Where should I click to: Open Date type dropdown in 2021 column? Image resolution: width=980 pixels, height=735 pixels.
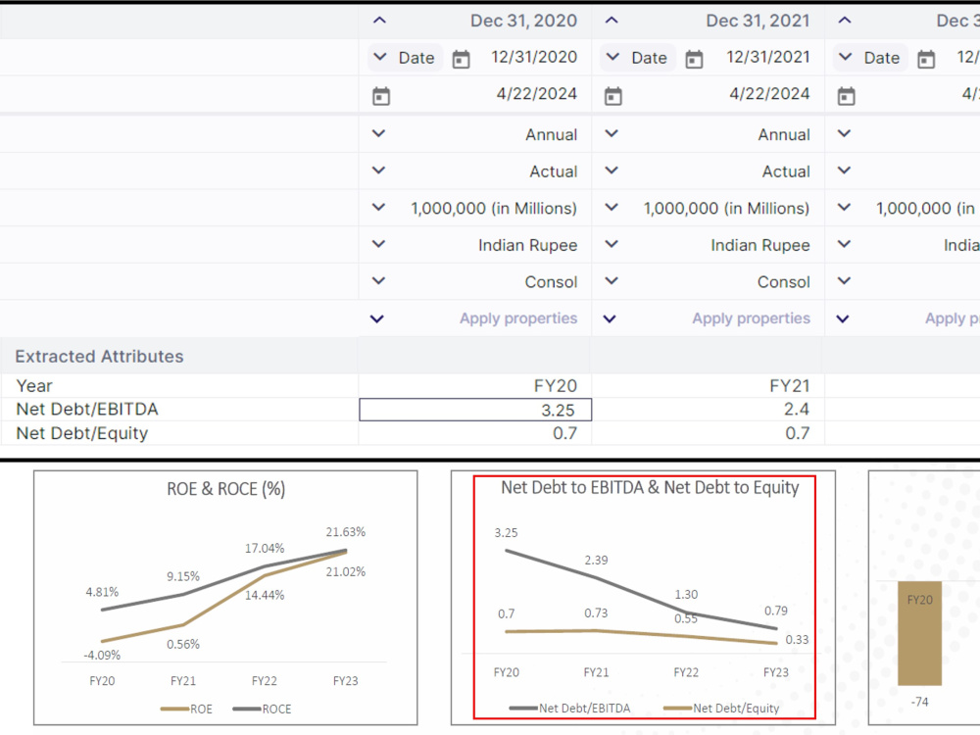pyautogui.click(x=638, y=58)
